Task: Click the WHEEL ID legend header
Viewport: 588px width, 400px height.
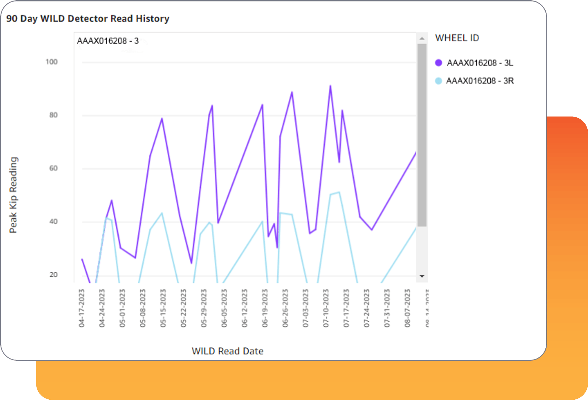Action: tap(457, 38)
